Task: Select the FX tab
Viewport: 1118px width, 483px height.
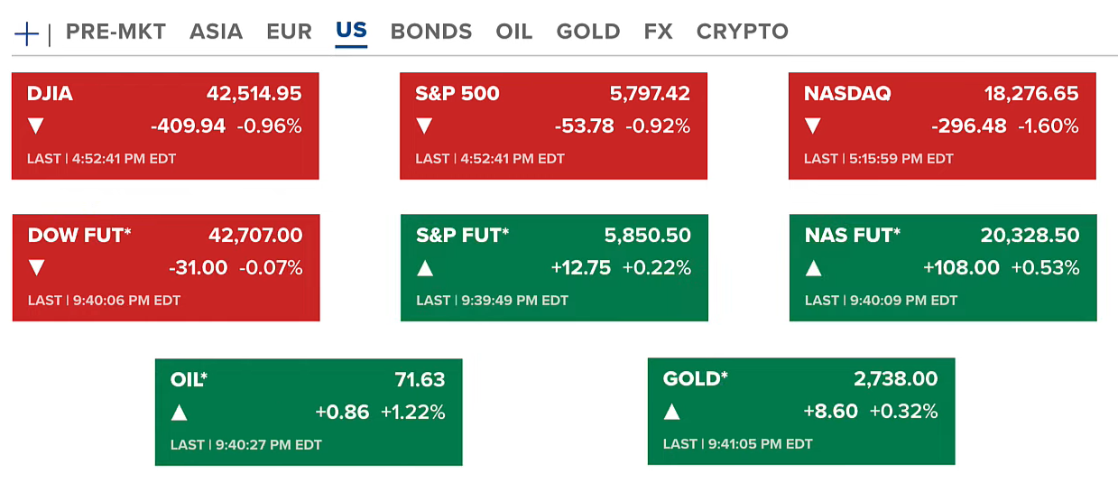Action: (659, 32)
